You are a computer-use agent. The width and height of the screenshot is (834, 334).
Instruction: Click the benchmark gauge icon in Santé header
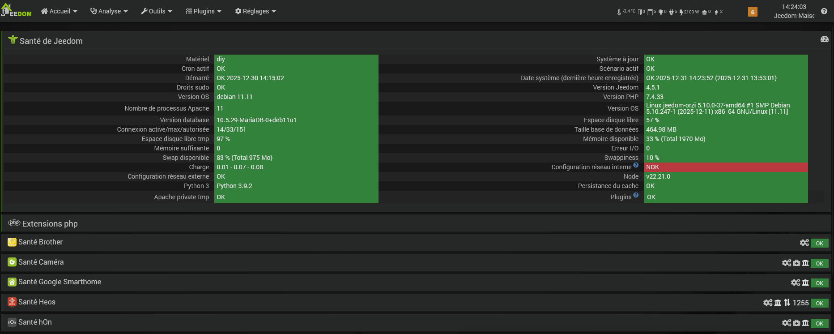(824, 39)
